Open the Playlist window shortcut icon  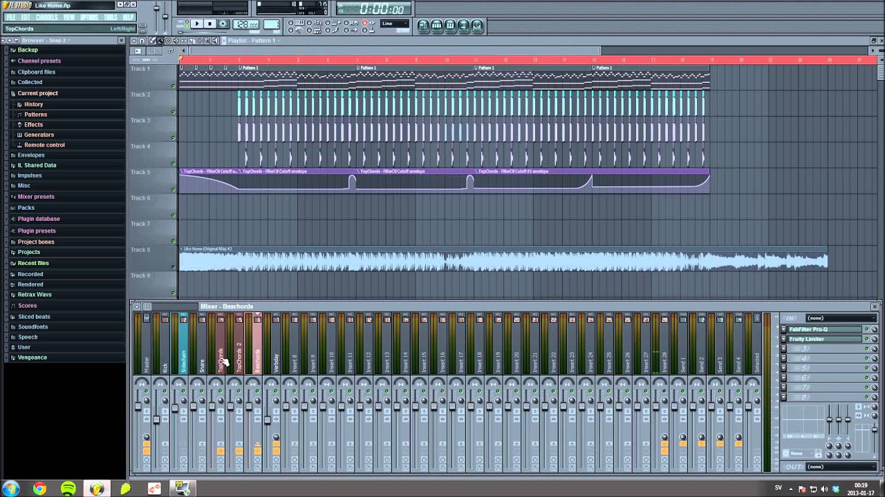pos(423,26)
